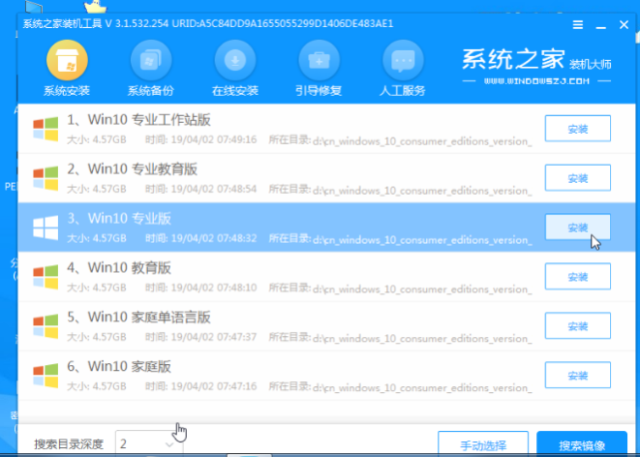
Task: Switch to 在线安装 tab label
Action: (235, 91)
